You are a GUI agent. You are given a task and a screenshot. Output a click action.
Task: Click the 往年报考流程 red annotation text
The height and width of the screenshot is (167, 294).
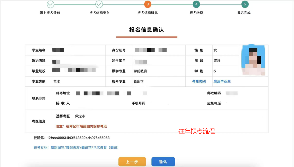tap(197, 131)
